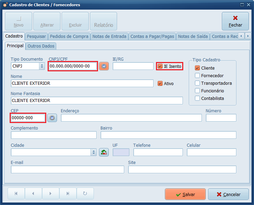Click the city search icon beside Cidade
Screen dimensions: 254x205
pyautogui.click(x=104, y=152)
